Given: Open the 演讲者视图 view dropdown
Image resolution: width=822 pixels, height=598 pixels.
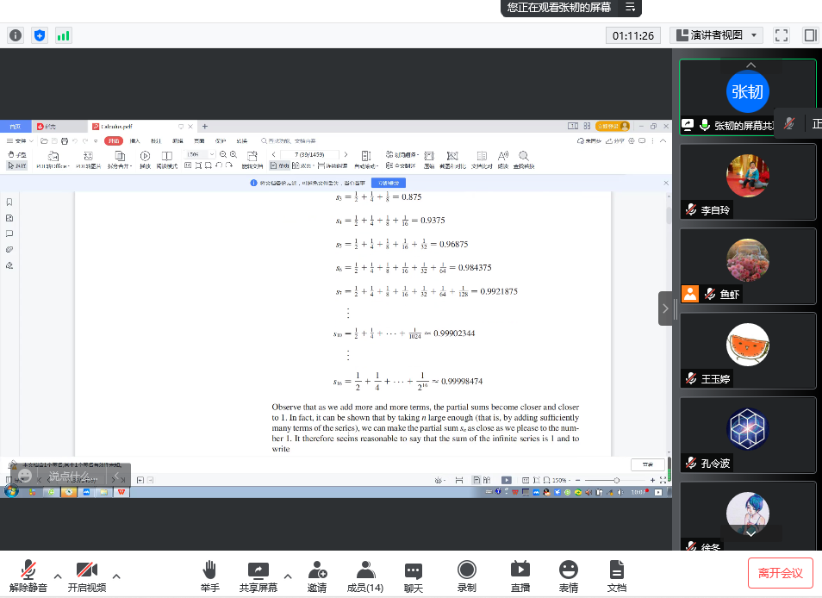Looking at the screenshot, I should (x=716, y=35).
